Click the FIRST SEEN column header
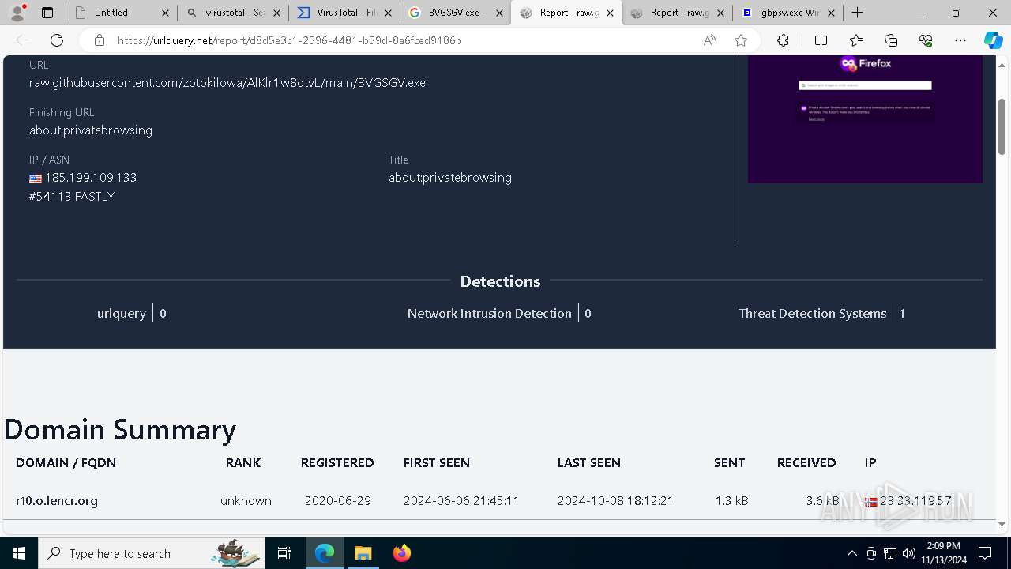 click(x=437, y=463)
